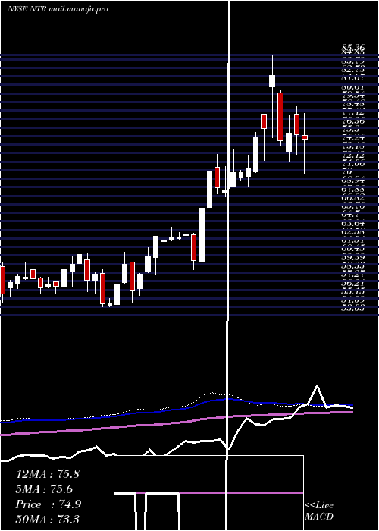Image resolution: width=379 pixels, height=531 pixels.
Task: Click the pink 50MA line
Action: click(x=176, y=423)
